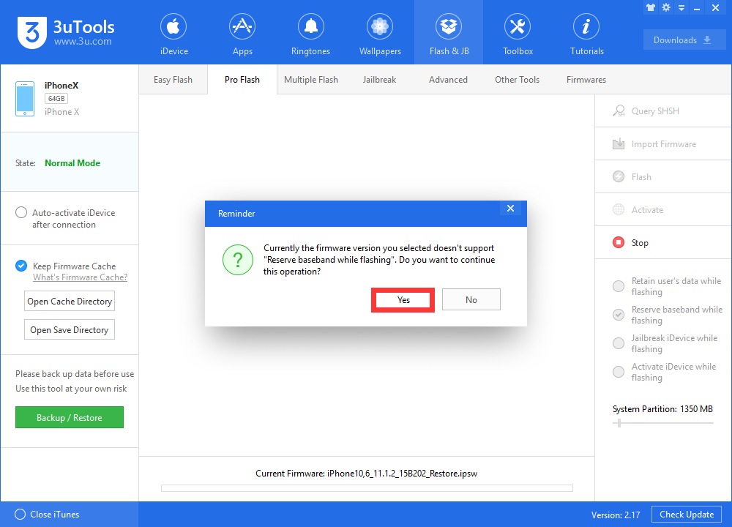Switch to the Firmwares tab
The height and width of the screenshot is (527, 732).
pyautogui.click(x=586, y=79)
